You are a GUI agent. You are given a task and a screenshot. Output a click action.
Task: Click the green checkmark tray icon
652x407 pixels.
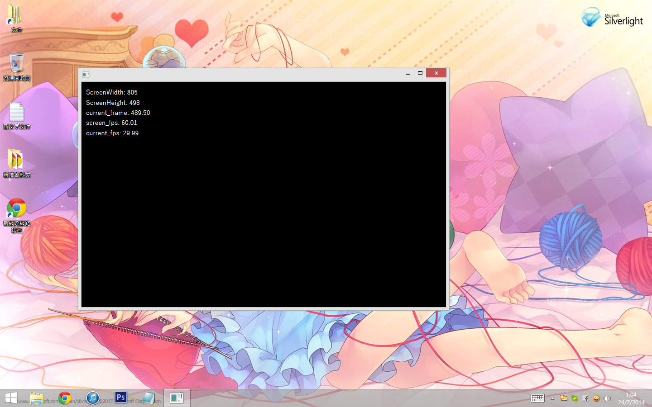click(x=575, y=398)
